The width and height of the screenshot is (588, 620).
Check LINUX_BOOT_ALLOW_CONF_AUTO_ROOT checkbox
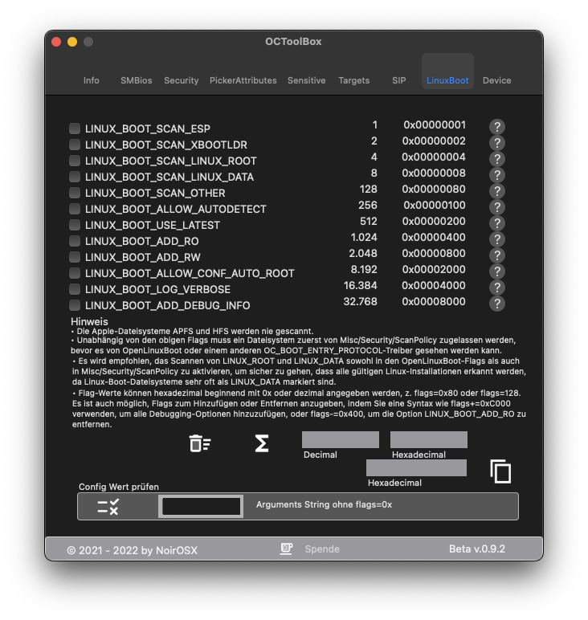pos(75,273)
